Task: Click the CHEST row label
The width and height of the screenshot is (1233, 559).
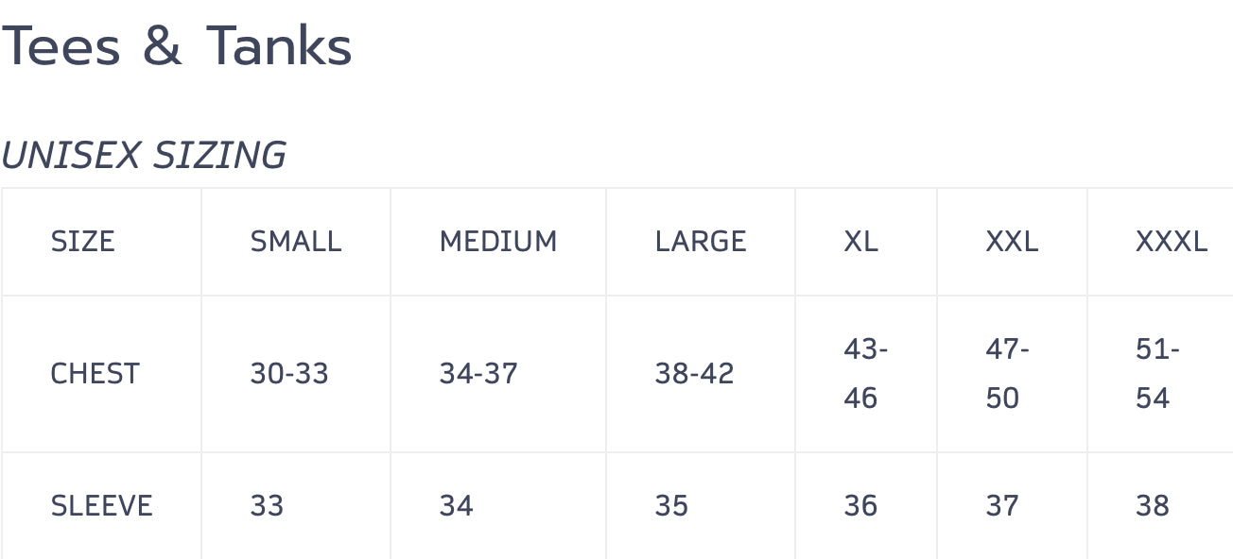Action: (95, 374)
